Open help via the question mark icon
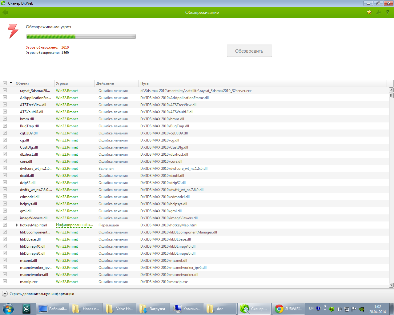This screenshot has height=315, width=394. [x=388, y=12]
